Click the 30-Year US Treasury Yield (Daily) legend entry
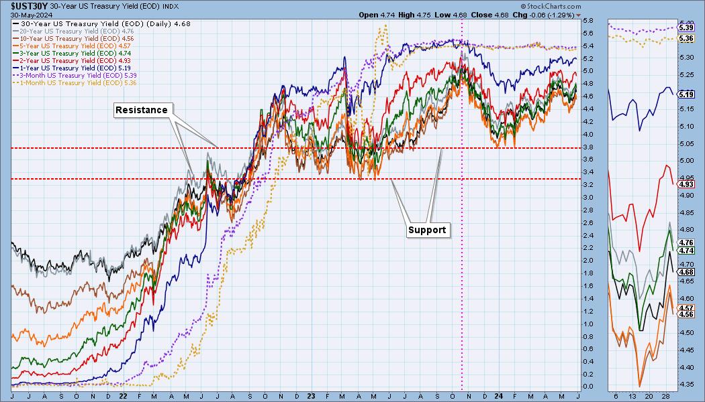 coord(101,23)
